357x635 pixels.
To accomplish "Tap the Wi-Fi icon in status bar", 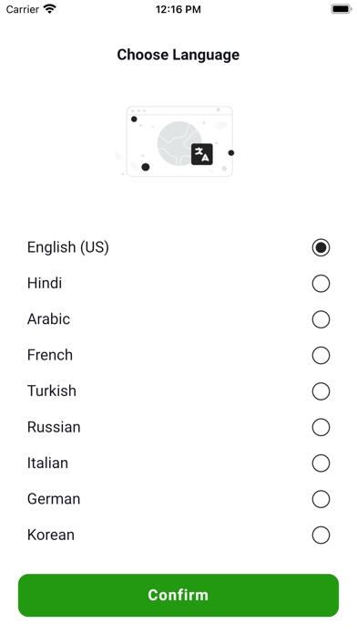I will click(50, 9).
